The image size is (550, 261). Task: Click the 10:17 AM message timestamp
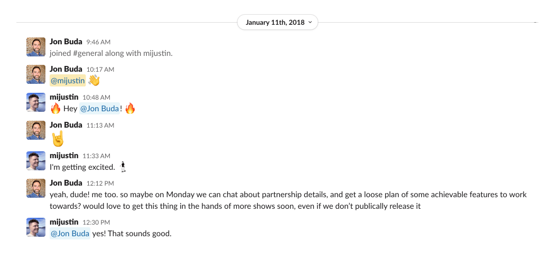[100, 70]
